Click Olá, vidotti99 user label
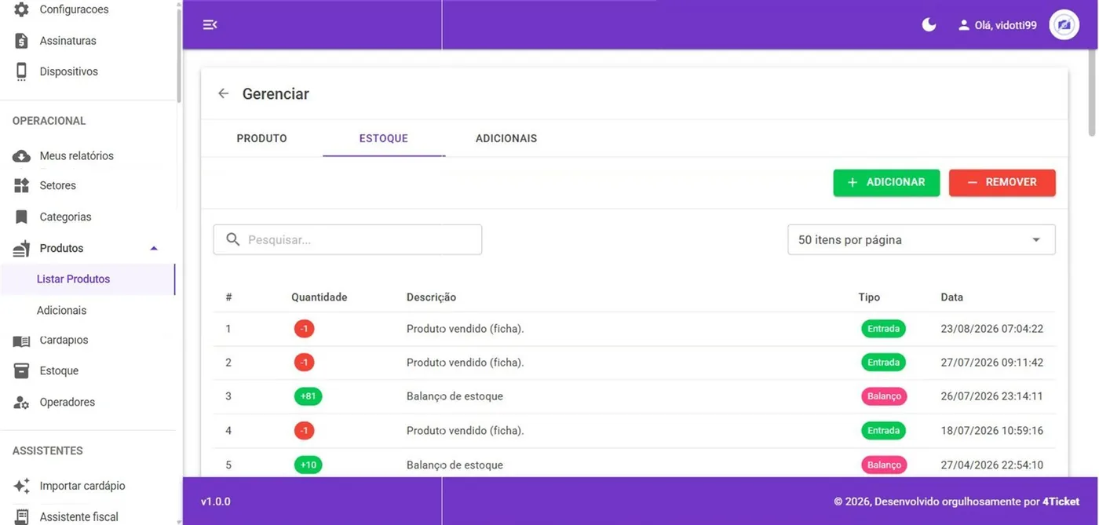The width and height of the screenshot is (1099, 525). coord(1006,25)
